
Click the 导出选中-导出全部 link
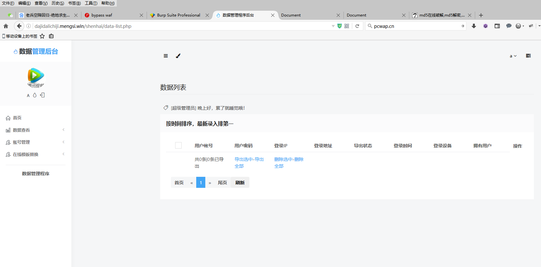(249, 163)
